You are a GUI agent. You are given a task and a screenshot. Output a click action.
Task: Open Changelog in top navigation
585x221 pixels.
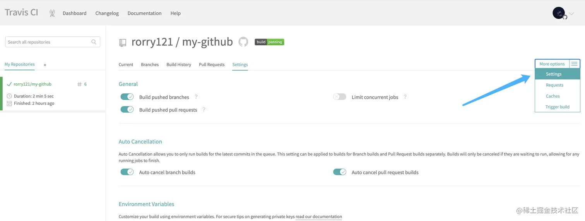point(107,13)
